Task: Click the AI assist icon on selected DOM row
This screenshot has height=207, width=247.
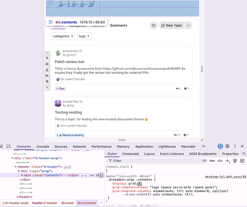Action: (x=101, y=175)
